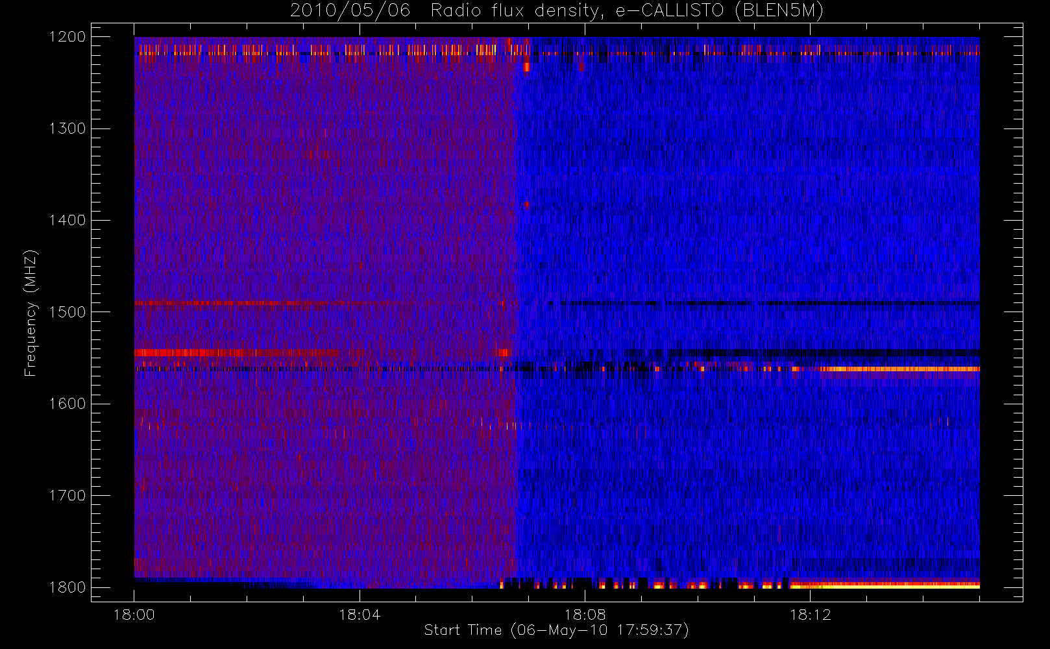
Task: Click the 1400 frequency tick label
Action: pos(67,221)
